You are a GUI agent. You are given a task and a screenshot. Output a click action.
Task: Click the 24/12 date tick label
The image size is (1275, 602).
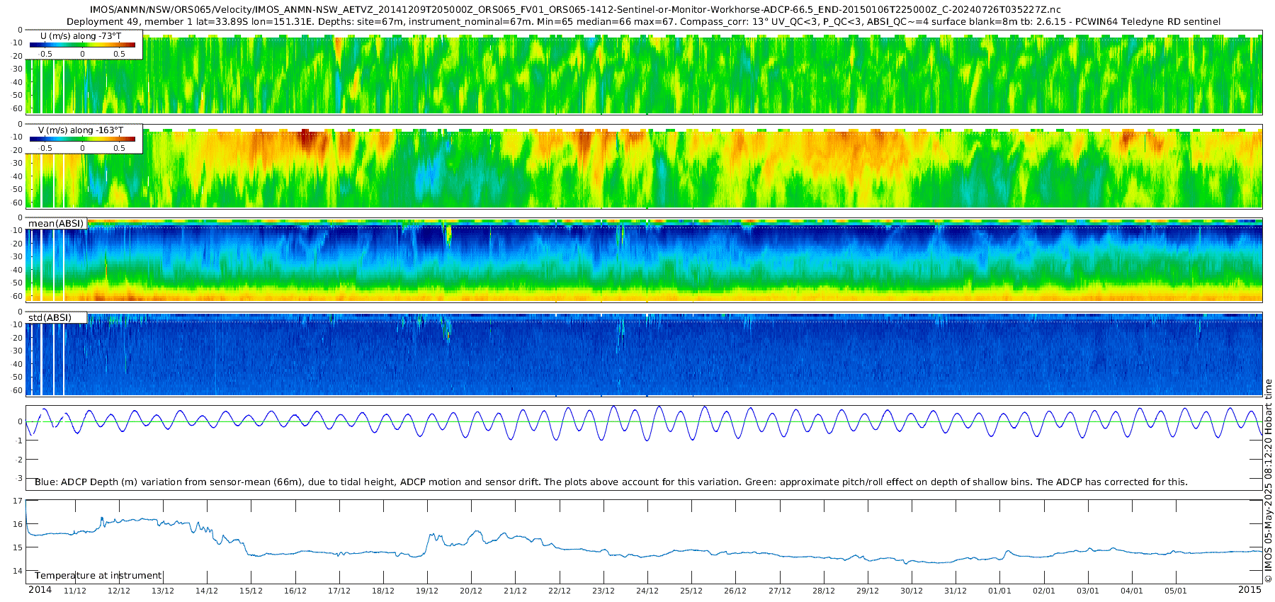point(647,591)
